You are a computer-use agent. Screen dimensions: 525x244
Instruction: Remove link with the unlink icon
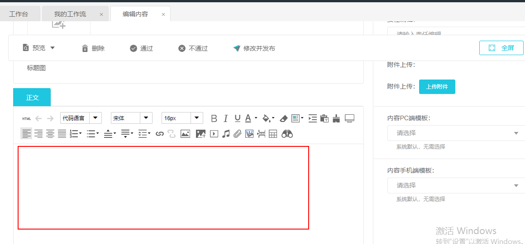[x=172, y=134]
